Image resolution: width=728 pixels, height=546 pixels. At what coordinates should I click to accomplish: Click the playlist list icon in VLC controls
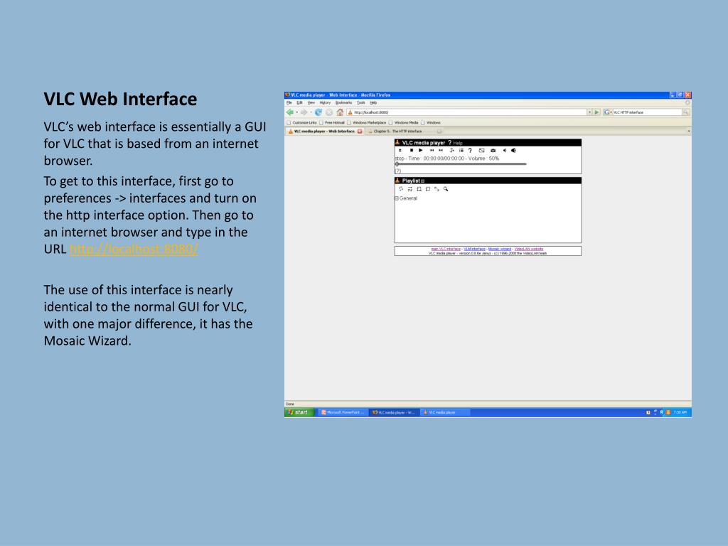click(x=461, y=151)
